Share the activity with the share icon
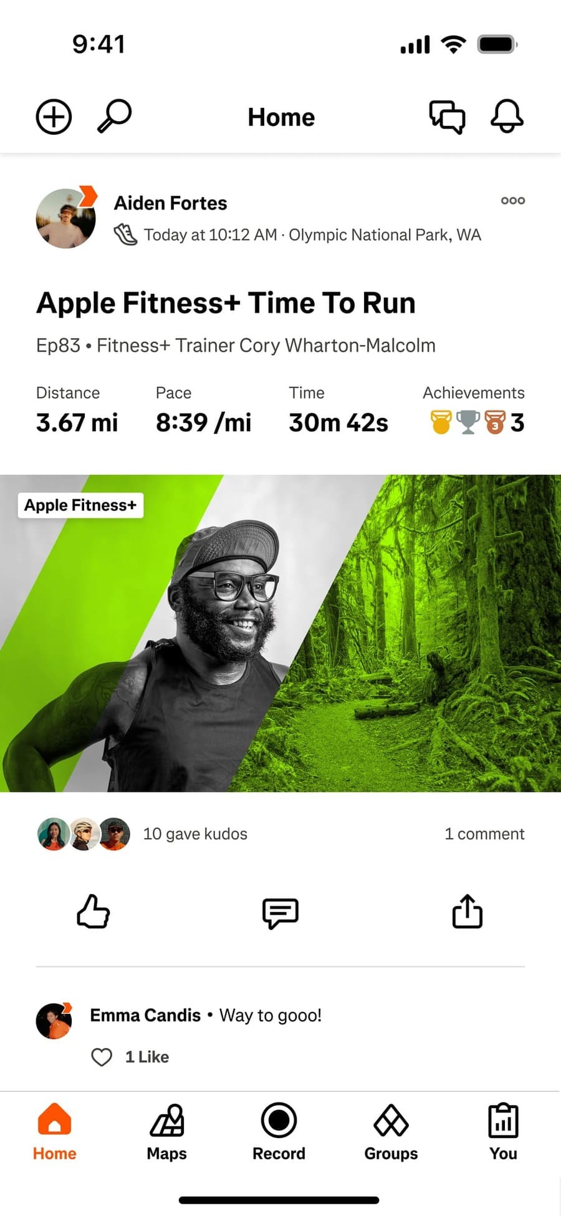 click(467, 912)
